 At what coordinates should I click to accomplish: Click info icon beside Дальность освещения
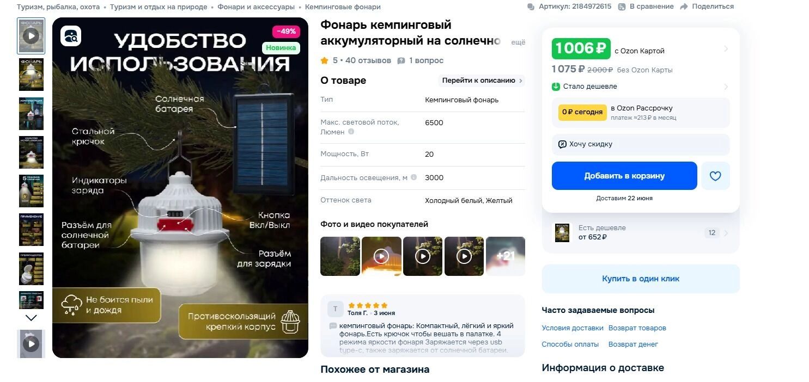(x=413, y=177)
